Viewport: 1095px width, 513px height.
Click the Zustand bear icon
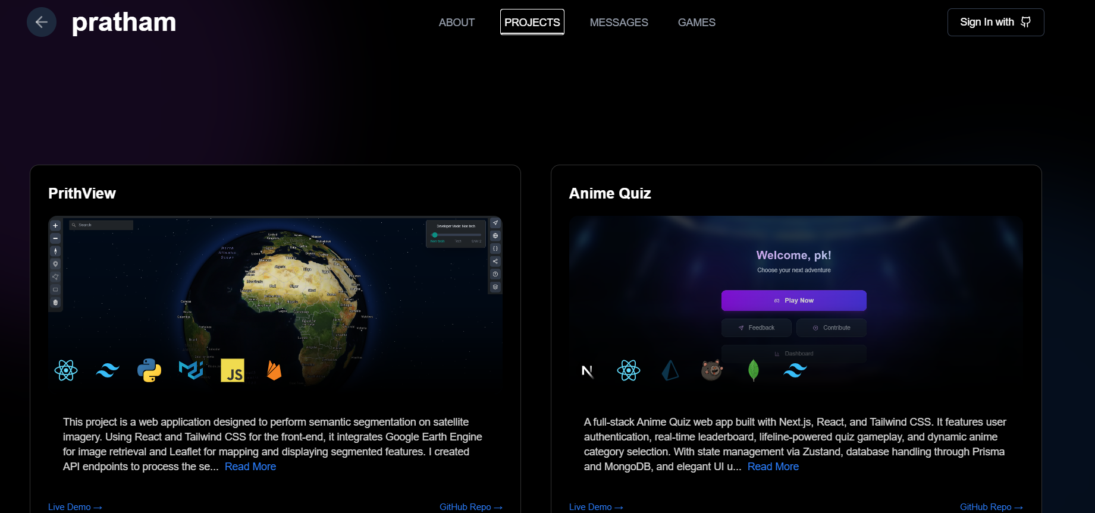click(x=712, y=371)
